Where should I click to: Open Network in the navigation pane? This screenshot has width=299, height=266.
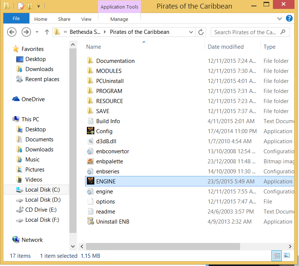pyautogui.click(x=32, y=240)
